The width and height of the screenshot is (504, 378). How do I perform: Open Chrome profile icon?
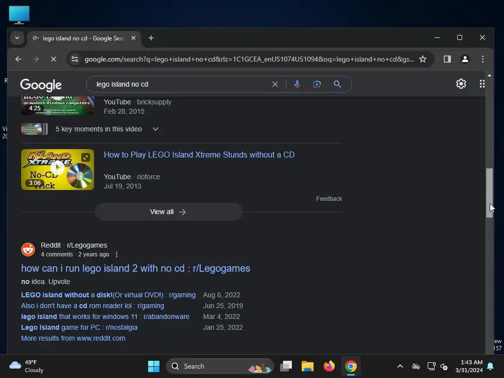pos(465,59)
